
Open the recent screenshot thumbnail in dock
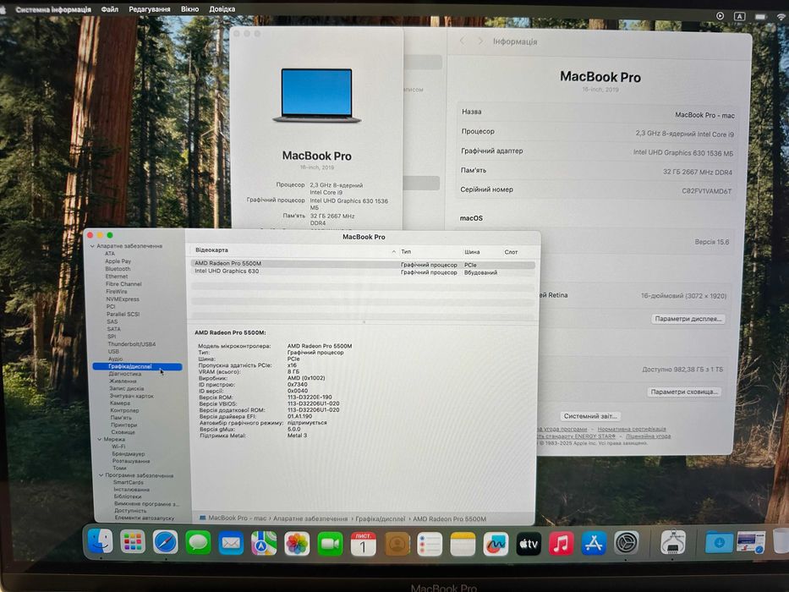[751, 541]
